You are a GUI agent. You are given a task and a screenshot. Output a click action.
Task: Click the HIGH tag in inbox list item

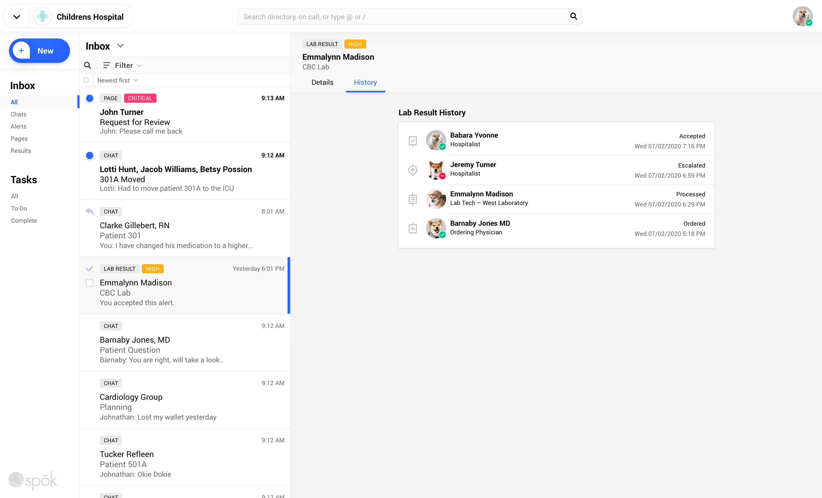coord(152,269)
